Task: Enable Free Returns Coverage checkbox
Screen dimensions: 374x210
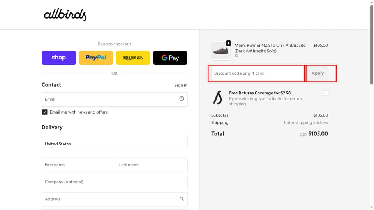Action: click(x=326, y=93)
